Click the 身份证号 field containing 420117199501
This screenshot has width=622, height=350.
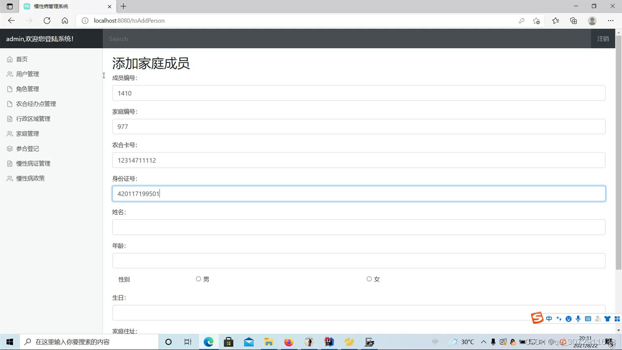point(359,194)
